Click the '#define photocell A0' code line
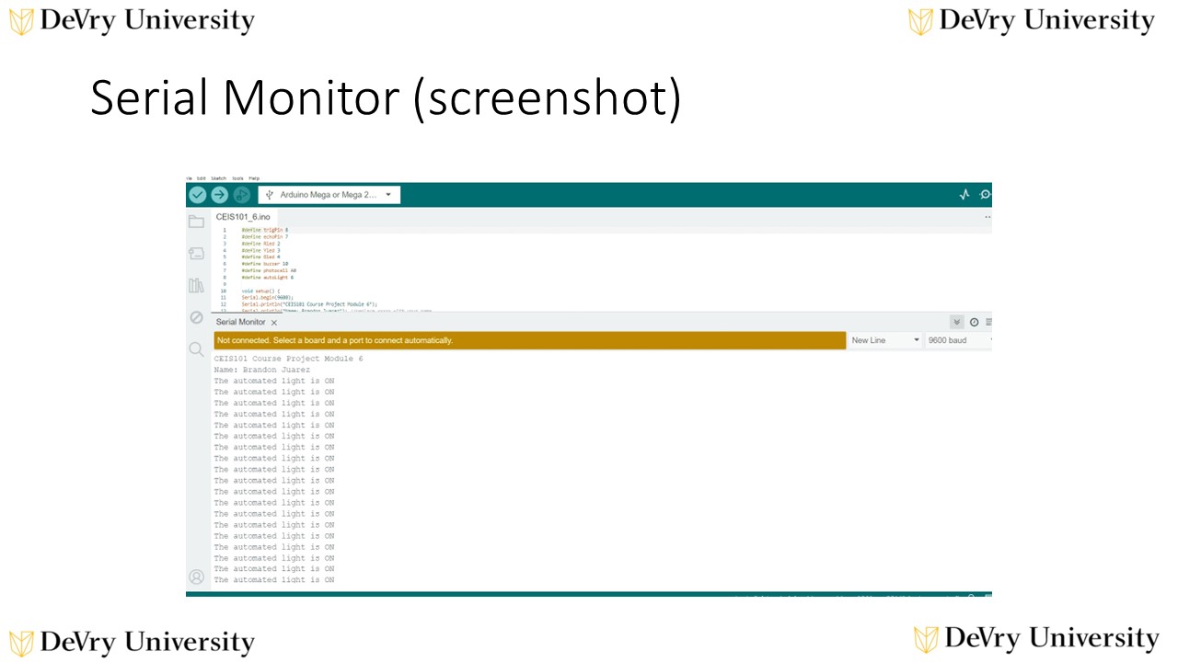Screen dimensions: 1178x662 (269, 270)
